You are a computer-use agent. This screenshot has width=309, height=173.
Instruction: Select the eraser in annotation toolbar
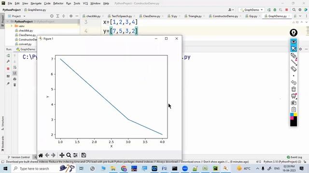(294, 69)
